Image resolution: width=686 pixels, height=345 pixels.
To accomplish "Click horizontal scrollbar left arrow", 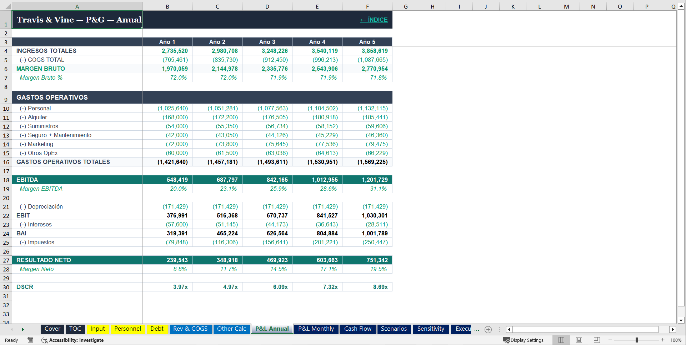I will [x=509, y=329].
